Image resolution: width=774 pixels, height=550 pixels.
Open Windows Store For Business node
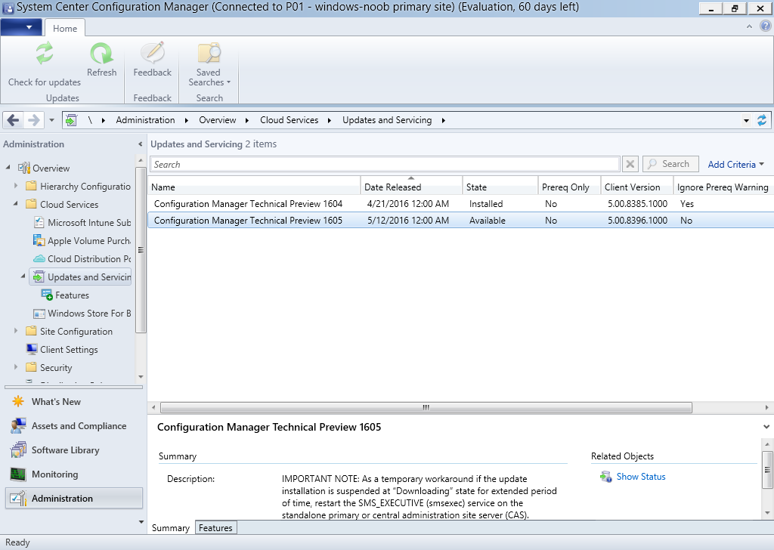tap(82, 314)
